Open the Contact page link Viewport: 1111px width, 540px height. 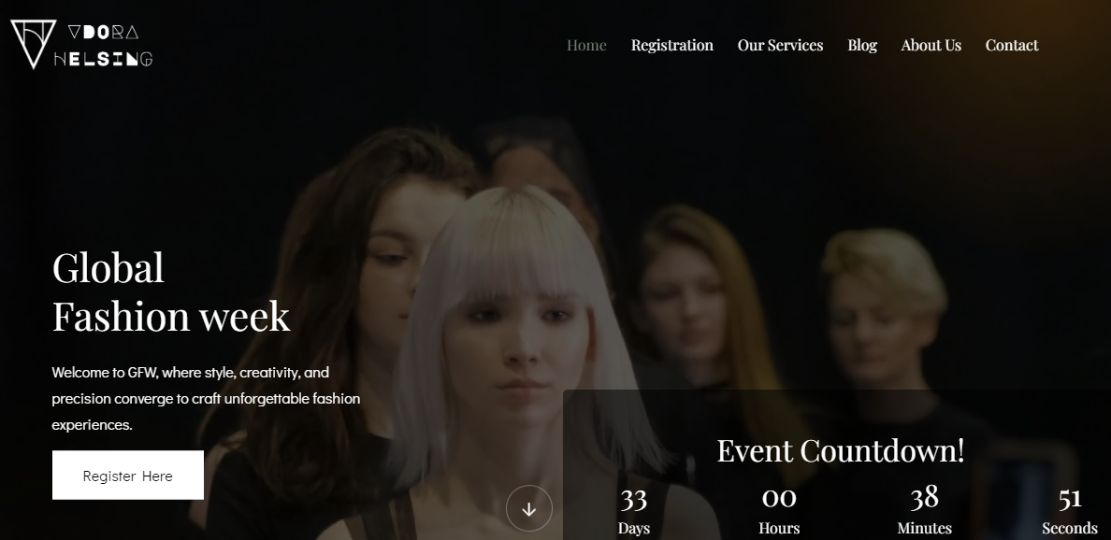point(1011,45)
